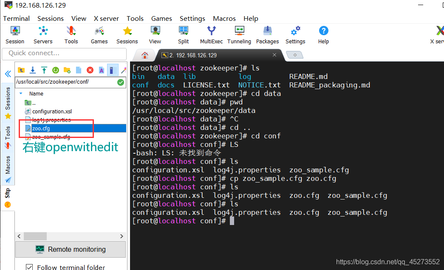Create new file in SFTP browser
The width and height of the screenshot is (444, 270).
79,70
